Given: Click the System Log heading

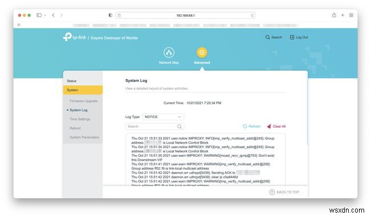Looking at the screenshot, I should click(136, 80).
